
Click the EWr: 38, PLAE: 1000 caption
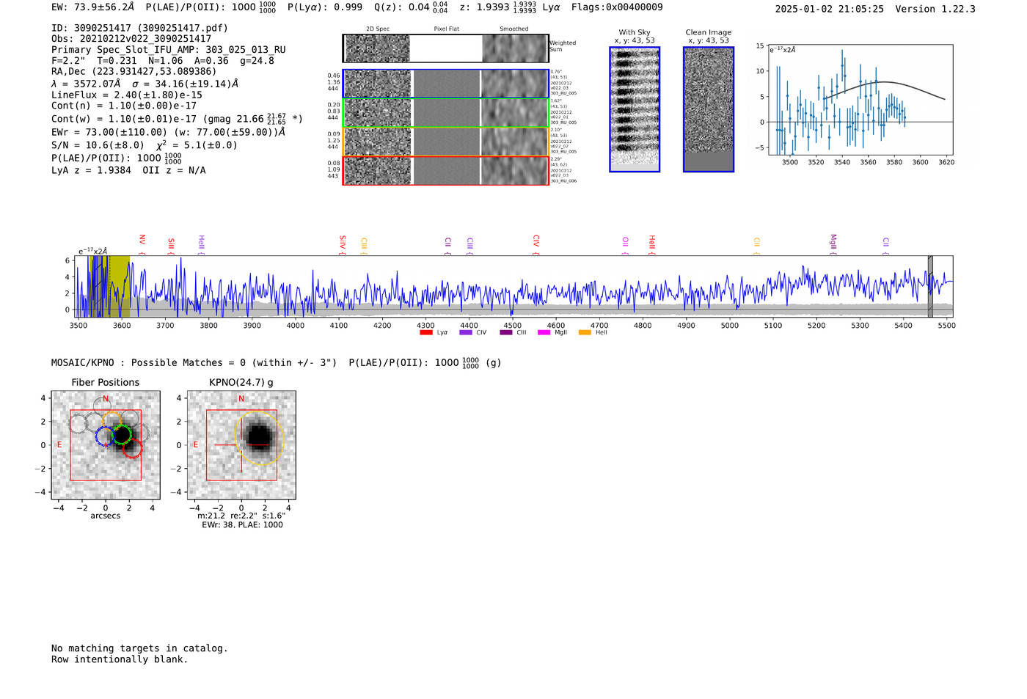pos(242,525)
